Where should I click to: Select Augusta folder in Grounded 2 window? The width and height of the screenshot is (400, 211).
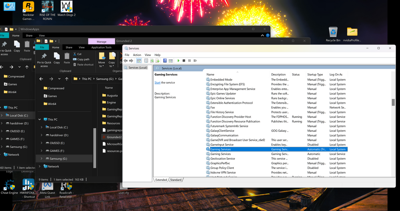pyautogui.click(x=110, y=96)
